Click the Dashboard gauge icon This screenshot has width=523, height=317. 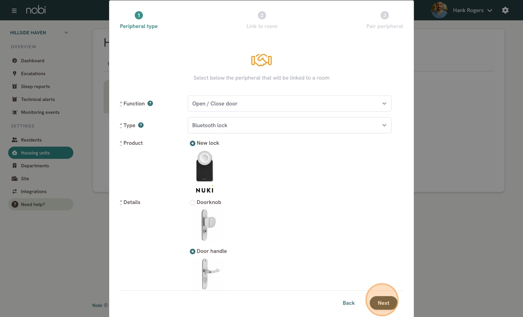click(x=14, y=61)
